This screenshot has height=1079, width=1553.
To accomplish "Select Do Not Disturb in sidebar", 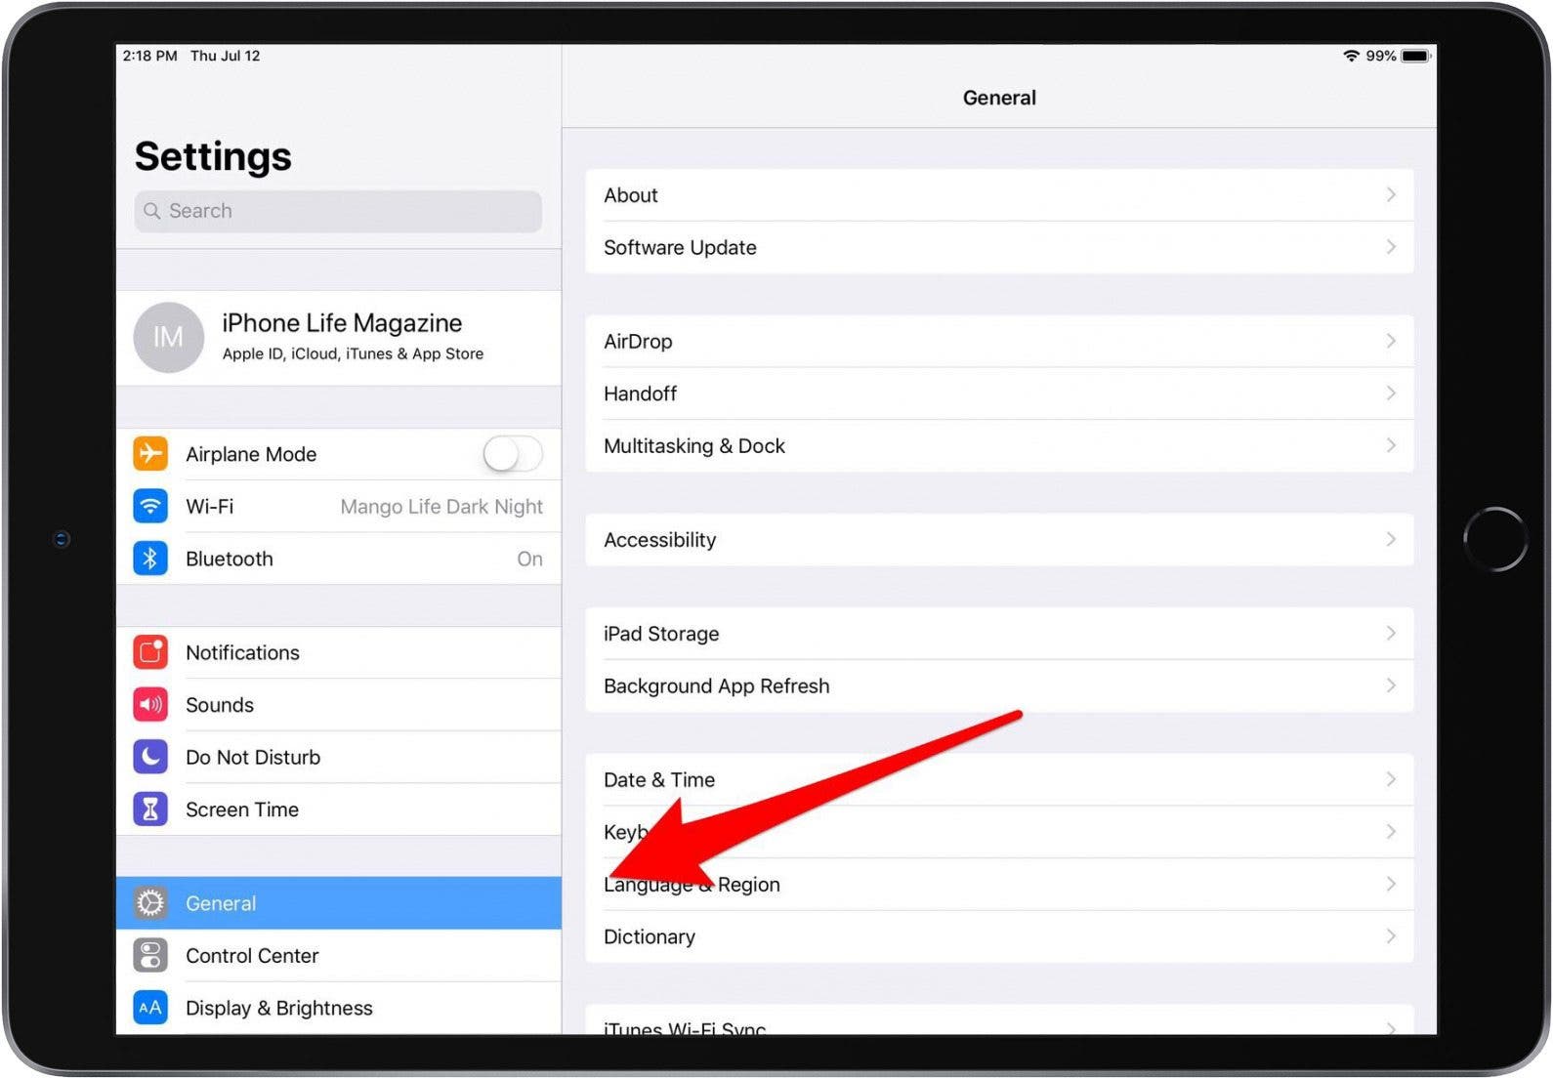I will click(339, 757).
